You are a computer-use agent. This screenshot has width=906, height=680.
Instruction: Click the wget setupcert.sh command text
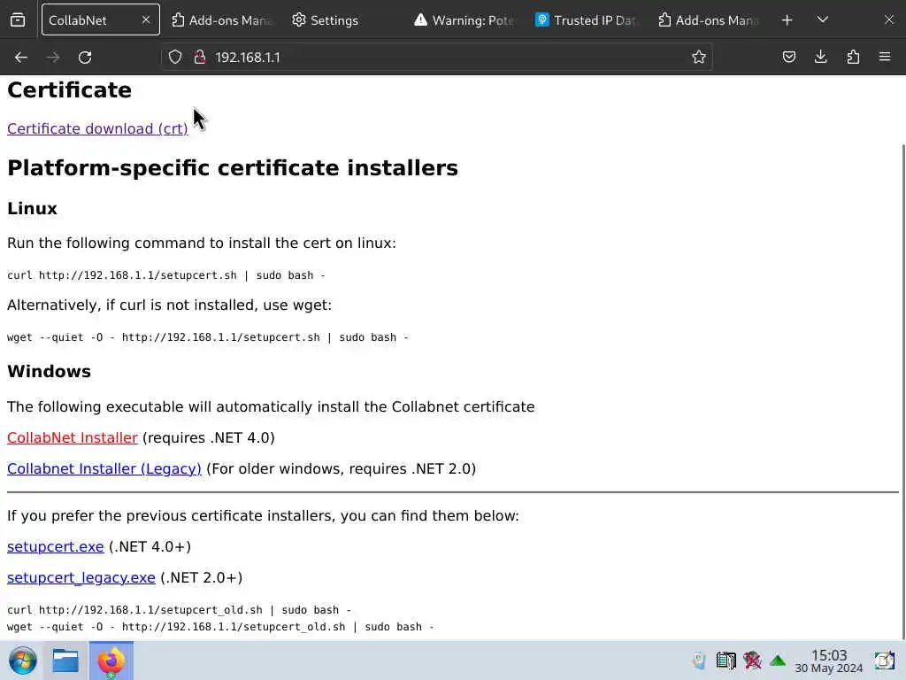pyautogui.click(x=207, y=337)
